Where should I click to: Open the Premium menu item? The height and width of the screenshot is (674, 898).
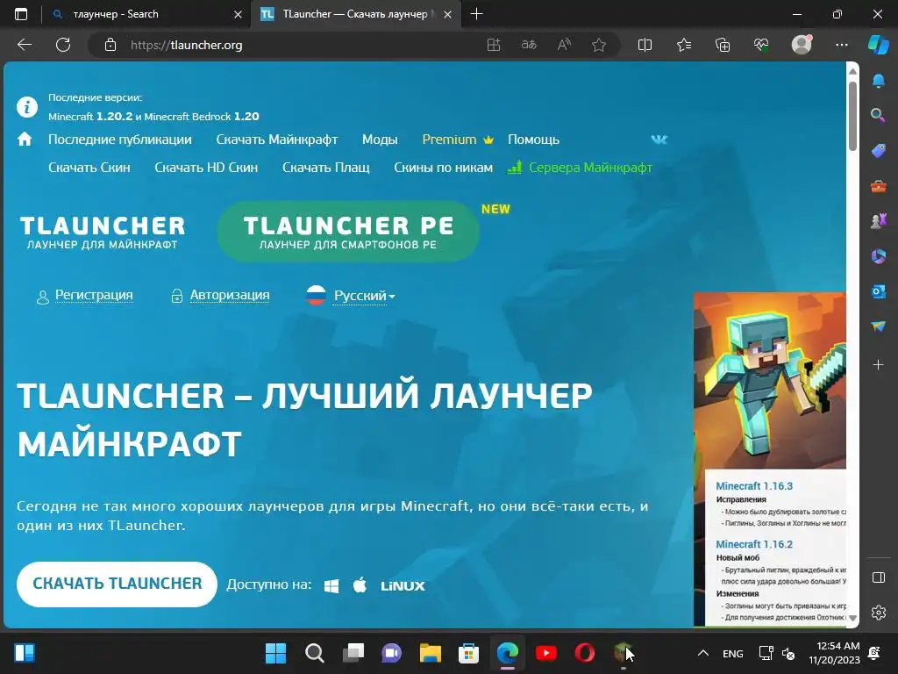[x=458, y=140]
